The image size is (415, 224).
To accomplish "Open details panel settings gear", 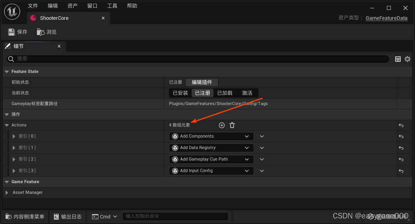I will [407, 59].
